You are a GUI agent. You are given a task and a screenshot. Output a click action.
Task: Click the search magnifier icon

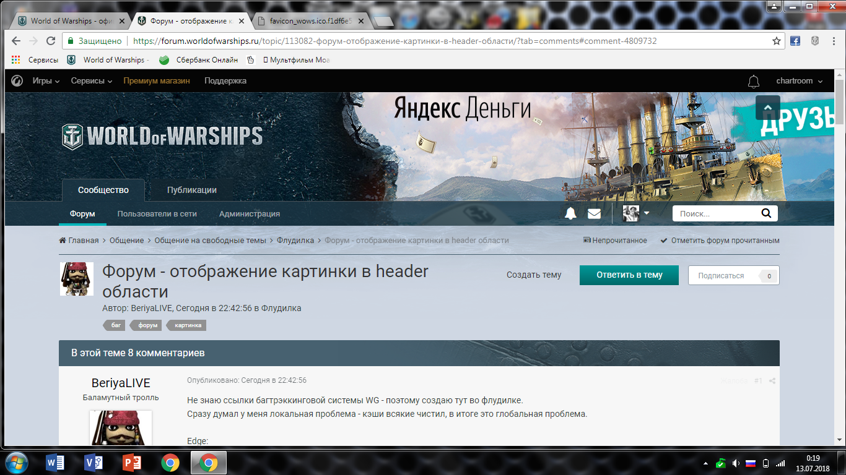pos(766,213)
